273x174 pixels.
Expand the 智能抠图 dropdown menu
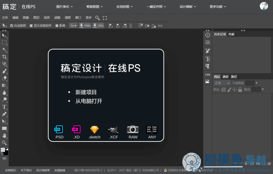pos(95,7)
